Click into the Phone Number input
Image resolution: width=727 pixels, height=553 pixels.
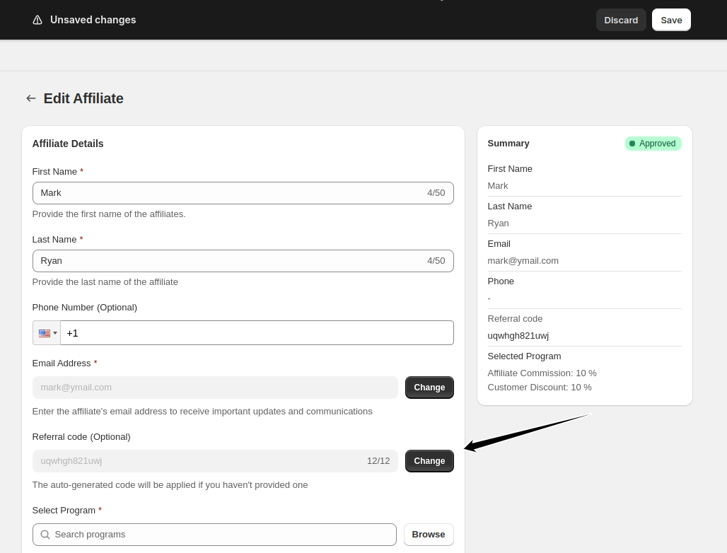point(256,333)
